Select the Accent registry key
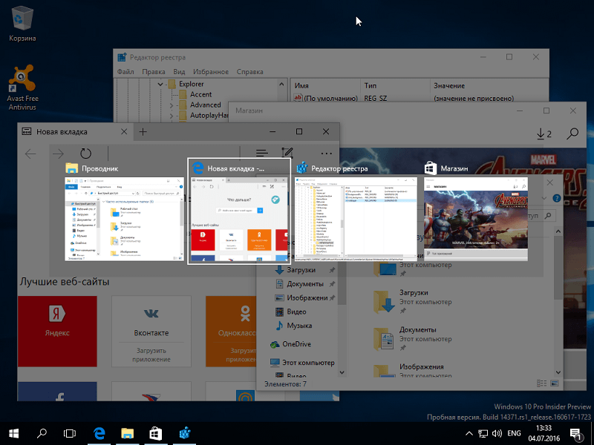The width and height of the screenshot is (594, 445). (x=200, y=95)
